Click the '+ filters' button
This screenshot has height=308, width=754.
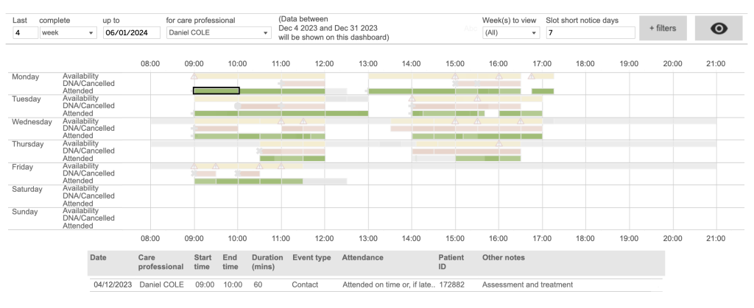tap(663, 28)
